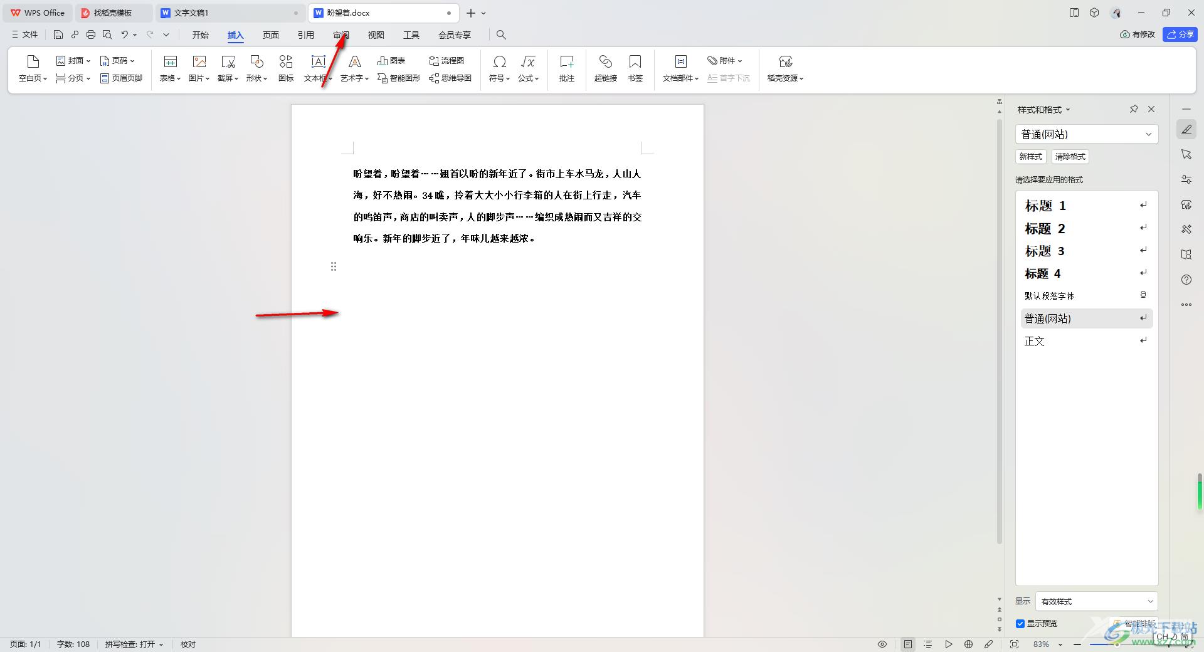The width and height of the screenshot is (1204, 652).
Task: Click the 页眉页脚 header footer icon
Action: pyautogui.click(x=122, y=78)
